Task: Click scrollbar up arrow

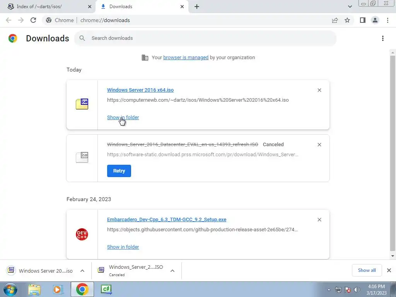Action: [393, 53]
